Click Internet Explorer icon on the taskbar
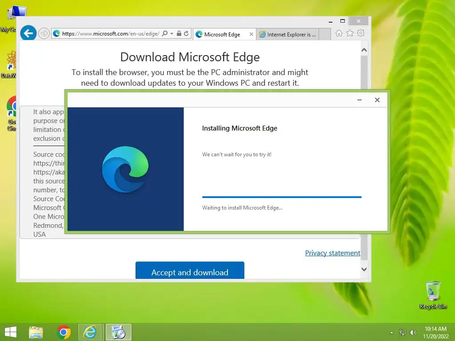This screenshot has width=455, height=341. click(91, 332)
